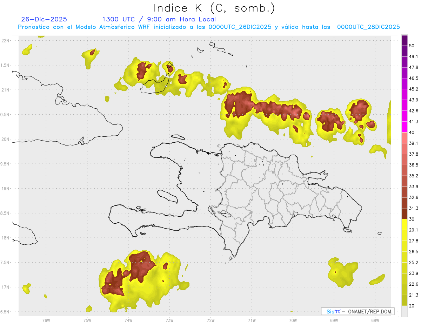
Task: Click the colorbar value 50
Action: coord(412,46)
